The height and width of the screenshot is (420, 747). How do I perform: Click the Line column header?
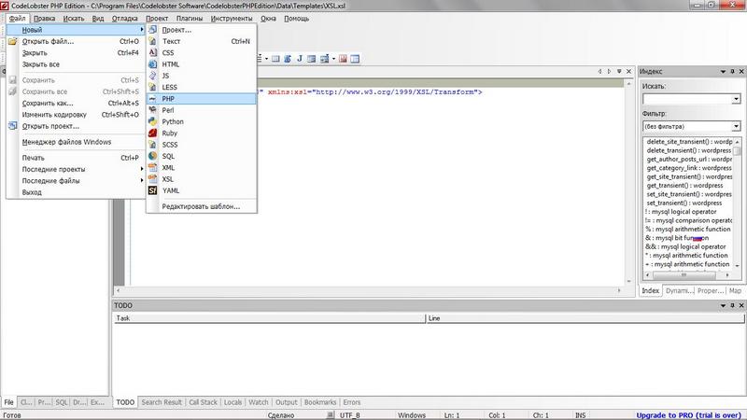585,318
